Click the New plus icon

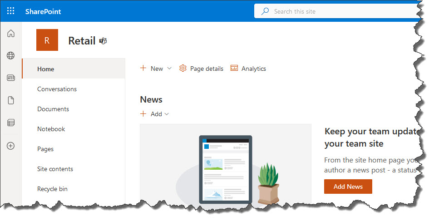point(143,68)
